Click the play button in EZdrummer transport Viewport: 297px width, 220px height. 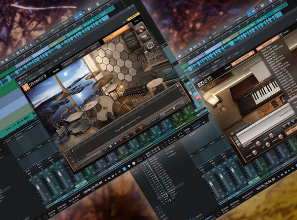(115, 144)
